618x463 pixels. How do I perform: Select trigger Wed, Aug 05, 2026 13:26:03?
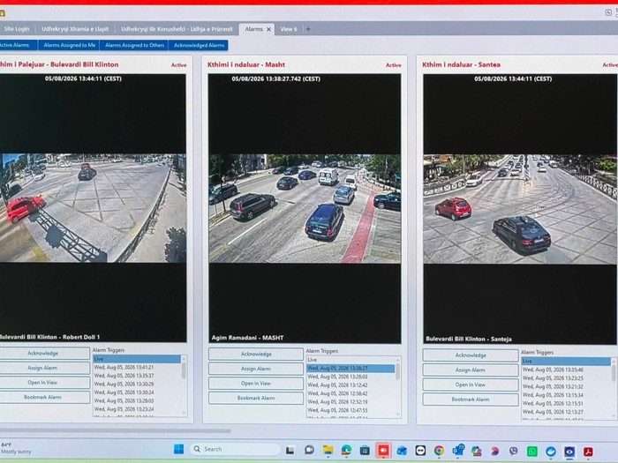[x=350, y=377]
